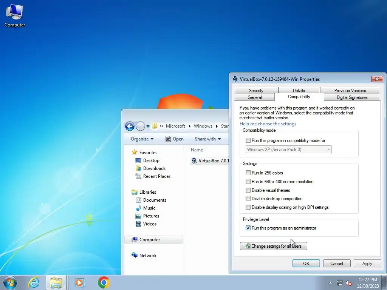Open the Share with dropdown
The width and height of the screenshot is (387, 290).
pyautogui.click(x=208, y=139)
